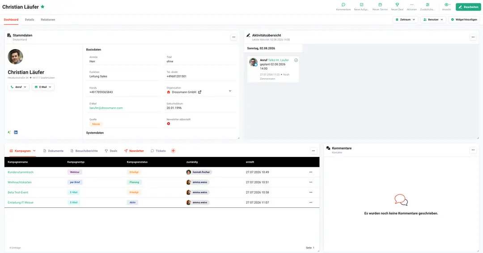Open the Einladung IT Messe campaign
Image resolution: width=483 pixels, height=253 pixels.
click(x=21, y=202)
